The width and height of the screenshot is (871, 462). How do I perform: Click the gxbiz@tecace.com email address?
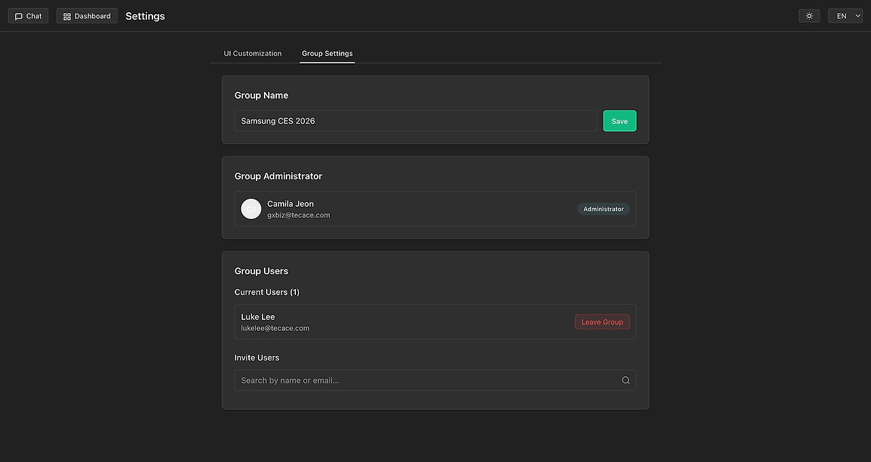click(298, 215)
